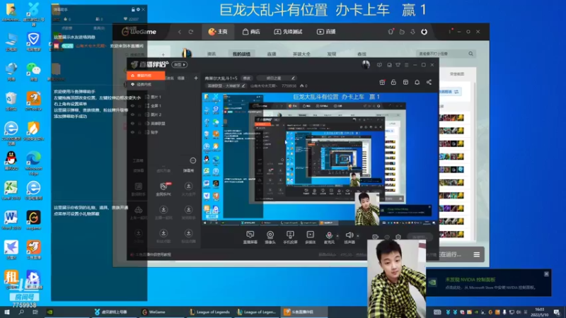Mute the 麦克风 microphone
The height and width of the screenshot is (318, 566).
pyautogui.click(x=329, y=237)
